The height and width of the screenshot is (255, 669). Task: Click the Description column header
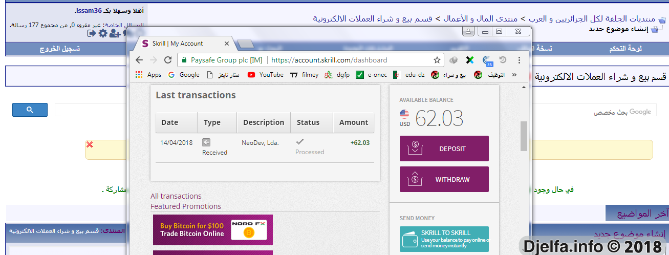(x=264, y=122)
